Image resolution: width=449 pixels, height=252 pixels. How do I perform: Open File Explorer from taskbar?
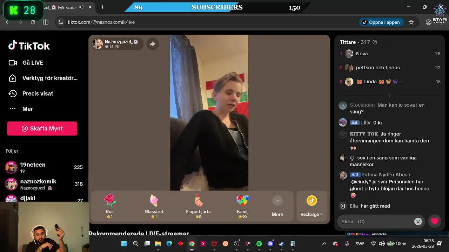158,244
